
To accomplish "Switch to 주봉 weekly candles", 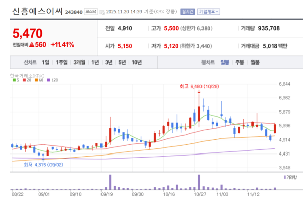I will point(240,62).
